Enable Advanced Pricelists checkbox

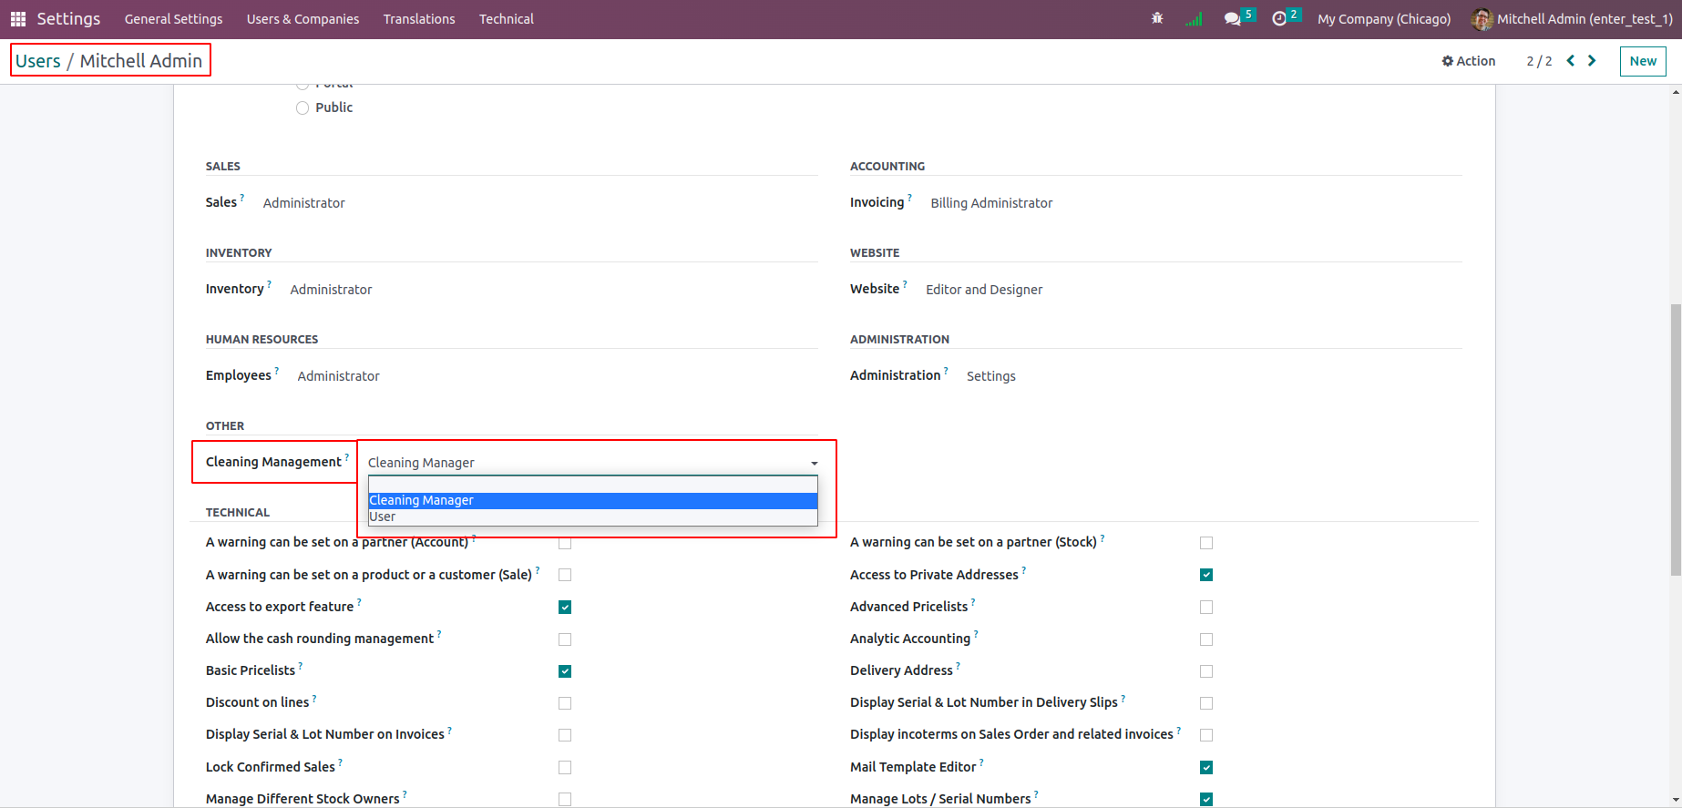click(x=1206, y=608)
